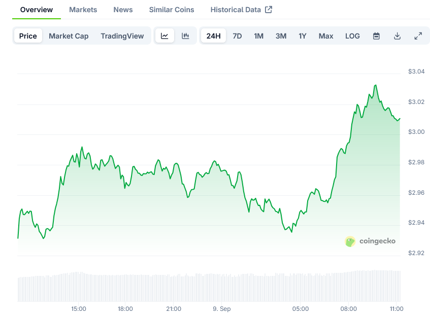Expand the chart to fullscreen
This screenshot has height=318, width=430.
pos(418,36)
